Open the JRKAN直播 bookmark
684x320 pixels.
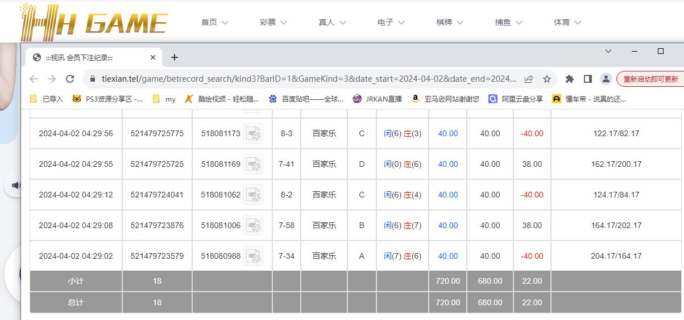(378, 99)
